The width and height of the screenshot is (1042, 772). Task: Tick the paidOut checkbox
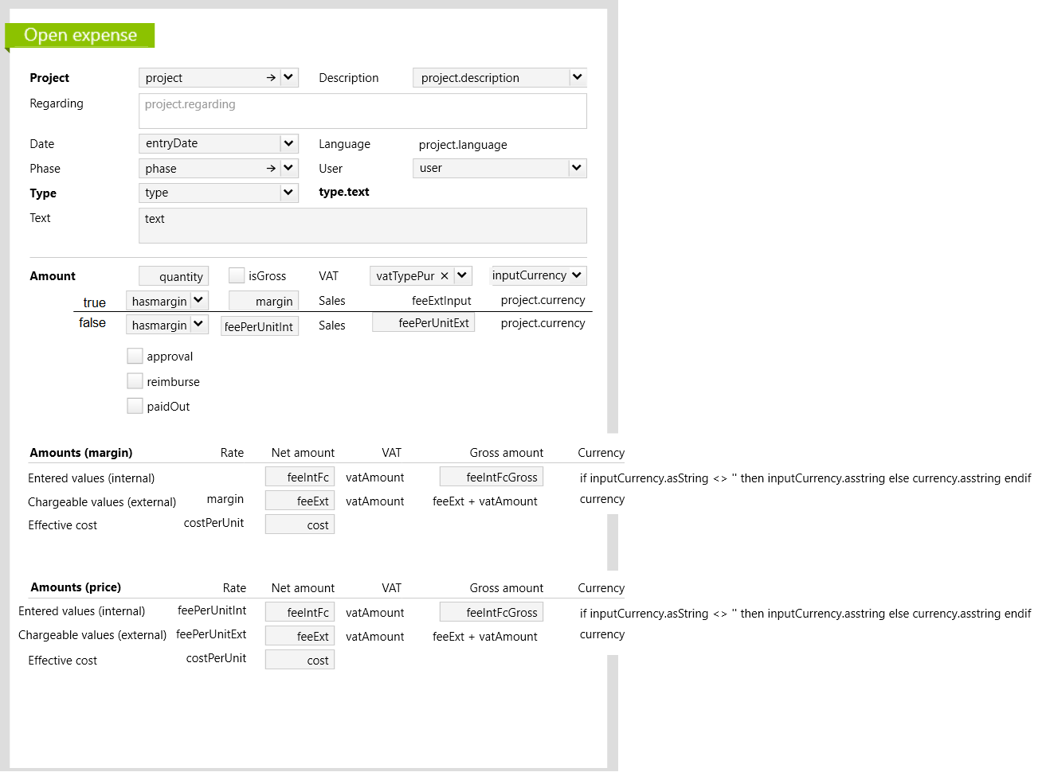coord(135,407)
